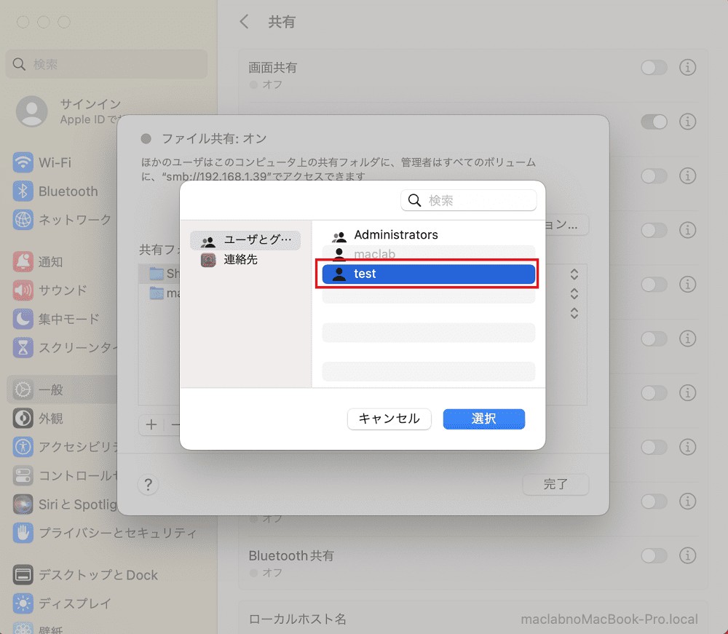Select the test user in the list

[x=428, y=274]
